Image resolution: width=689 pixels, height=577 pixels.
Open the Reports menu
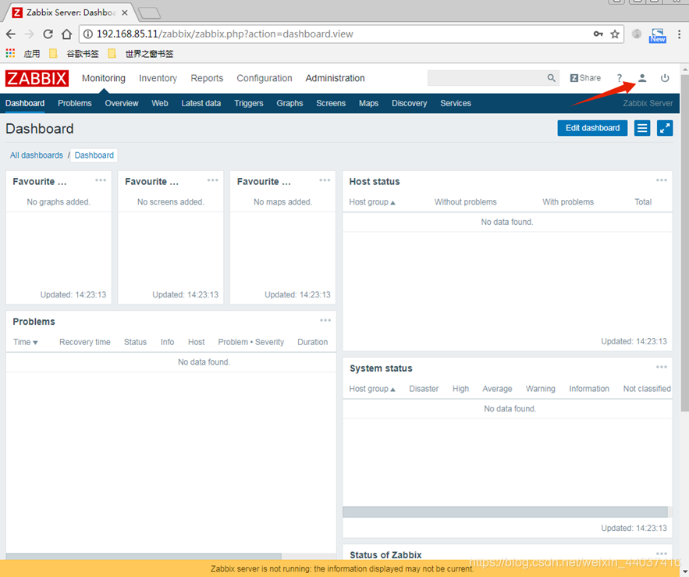tap(207, 78)
